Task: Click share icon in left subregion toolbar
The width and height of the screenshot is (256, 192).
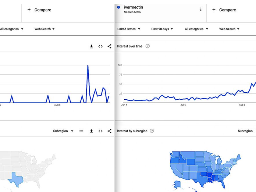Action: point(109,131)
